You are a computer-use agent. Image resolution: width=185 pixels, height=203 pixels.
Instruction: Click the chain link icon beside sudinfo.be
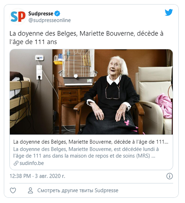[x=16, y=163]
